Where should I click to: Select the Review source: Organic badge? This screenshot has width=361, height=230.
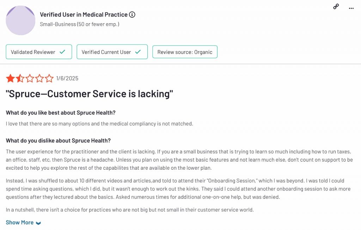(185, 52)
